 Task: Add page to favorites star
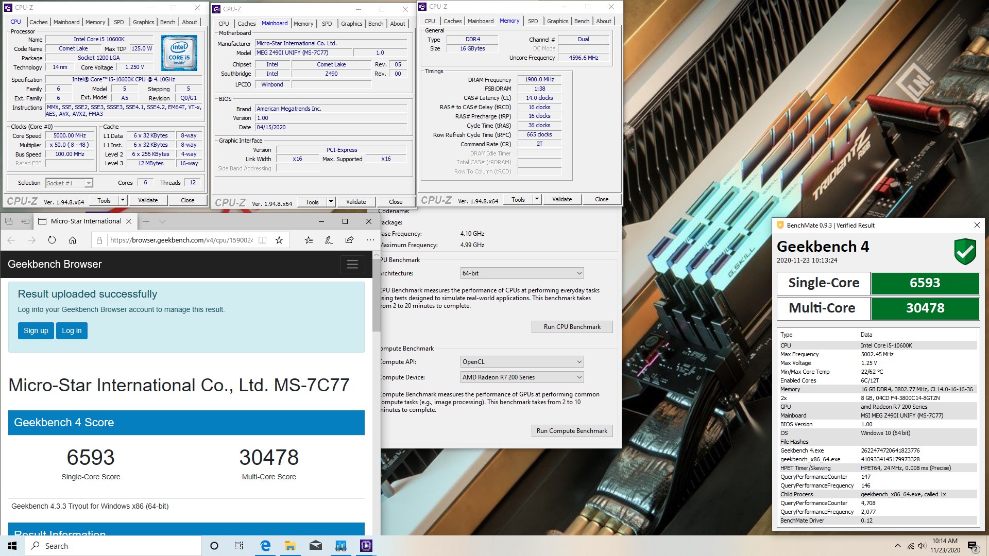coord(279,240)
